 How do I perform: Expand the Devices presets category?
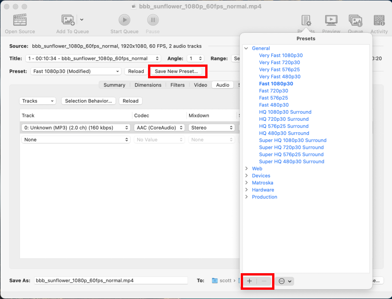pyautogui.click(x=246, y=176)
